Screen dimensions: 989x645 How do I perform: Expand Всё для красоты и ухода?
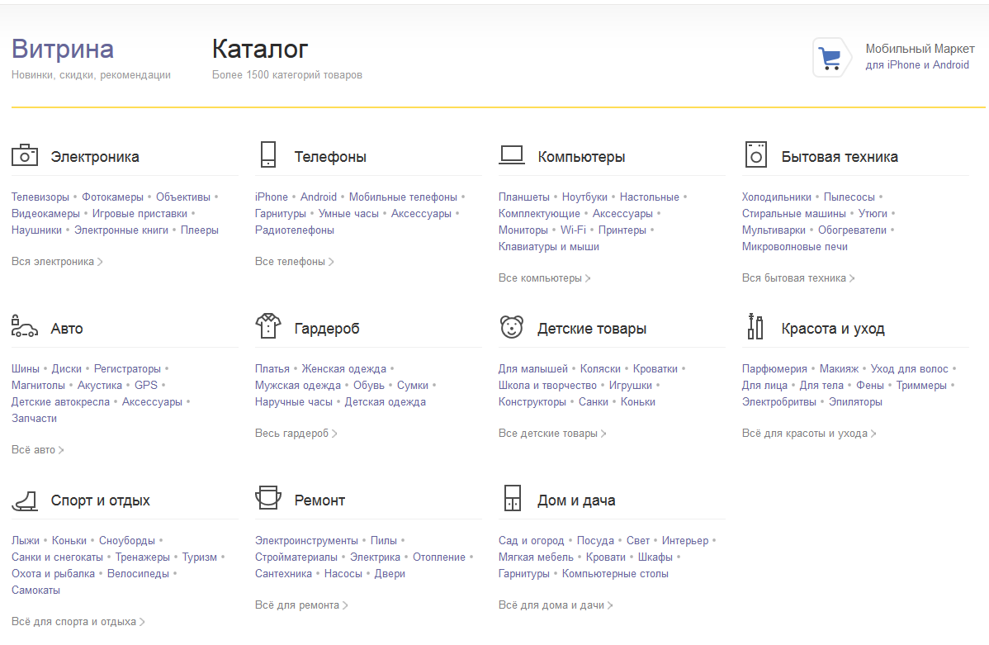[809, 434]
